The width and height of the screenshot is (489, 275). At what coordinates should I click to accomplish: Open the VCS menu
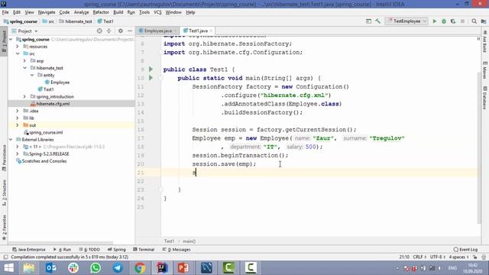[157, 12]
